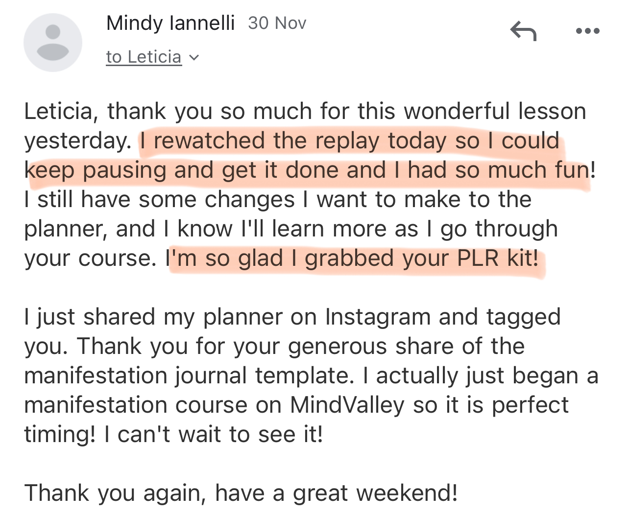Click the sentence "I can't wait to see it!"
629x516 pixels.
pyautogui.click(x=214, y=435)
